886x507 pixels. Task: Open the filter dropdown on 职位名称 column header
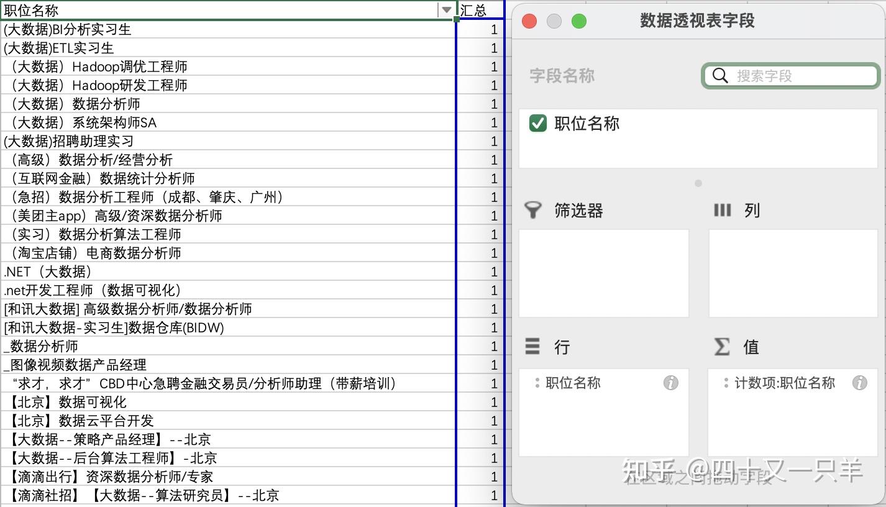point(446,10)
